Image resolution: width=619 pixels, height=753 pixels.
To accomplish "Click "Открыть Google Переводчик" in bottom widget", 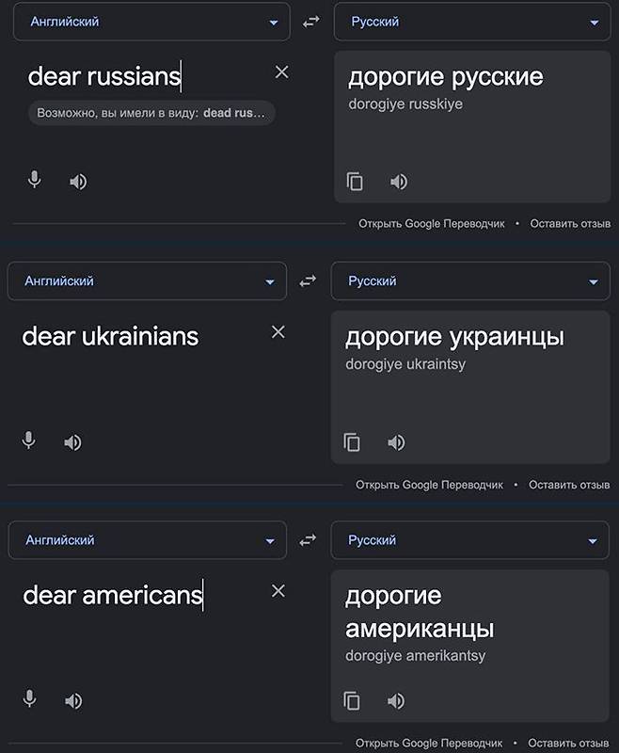I will [429, 744].
